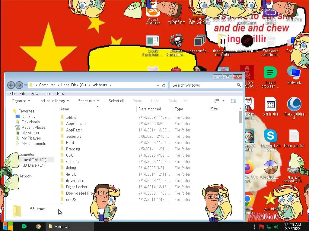This screenshot has width=309, height=231.
Task: Open Glary Utilities 4 desktop icon
Action: point(294,108)
